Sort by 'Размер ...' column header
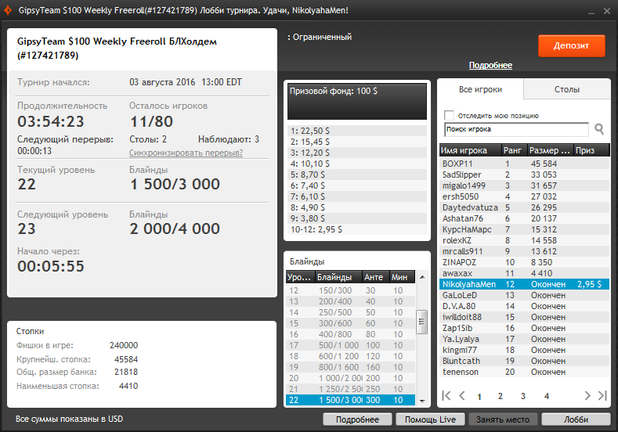This screenshot has width=618, height=432. point(550,150)
